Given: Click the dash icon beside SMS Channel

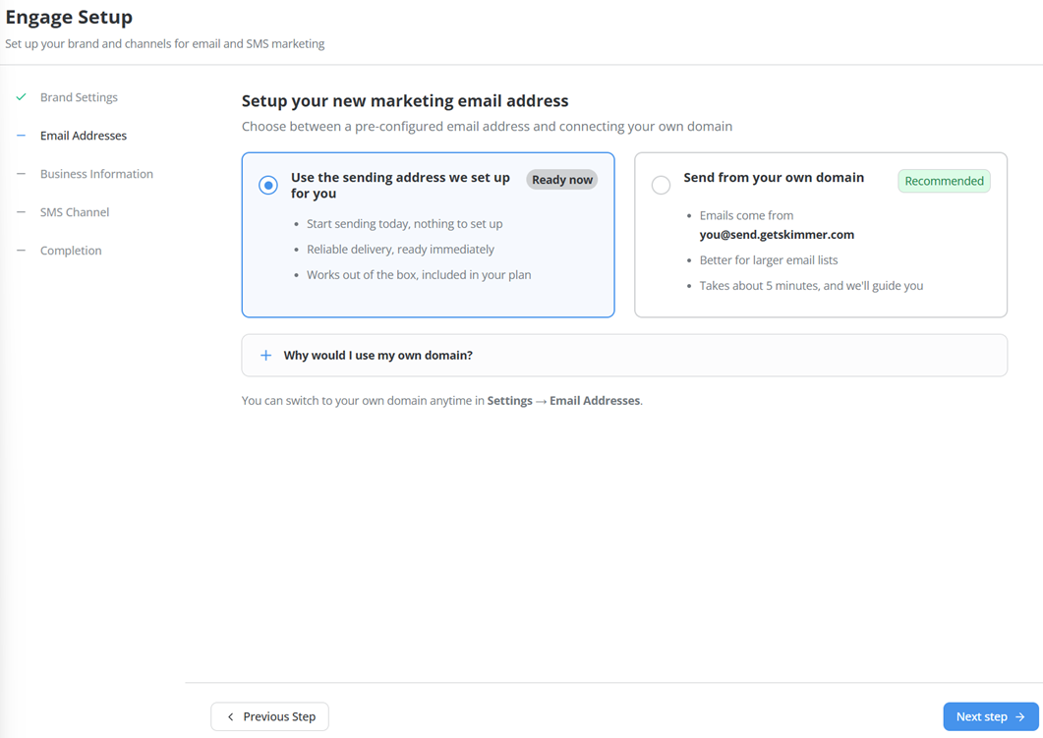Looking at the screenshot, I should 22,212.
